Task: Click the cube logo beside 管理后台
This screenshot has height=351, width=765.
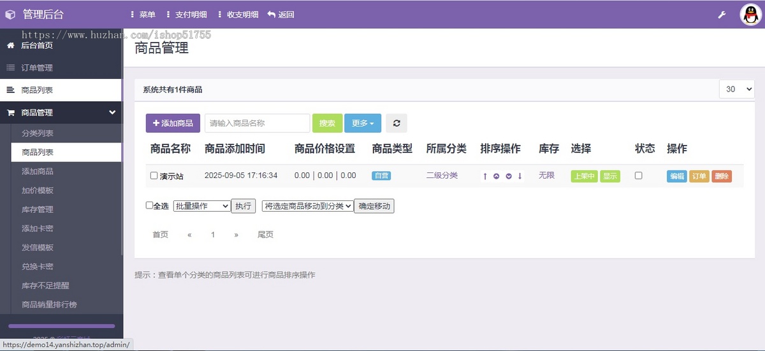Action: pos(10,14)
